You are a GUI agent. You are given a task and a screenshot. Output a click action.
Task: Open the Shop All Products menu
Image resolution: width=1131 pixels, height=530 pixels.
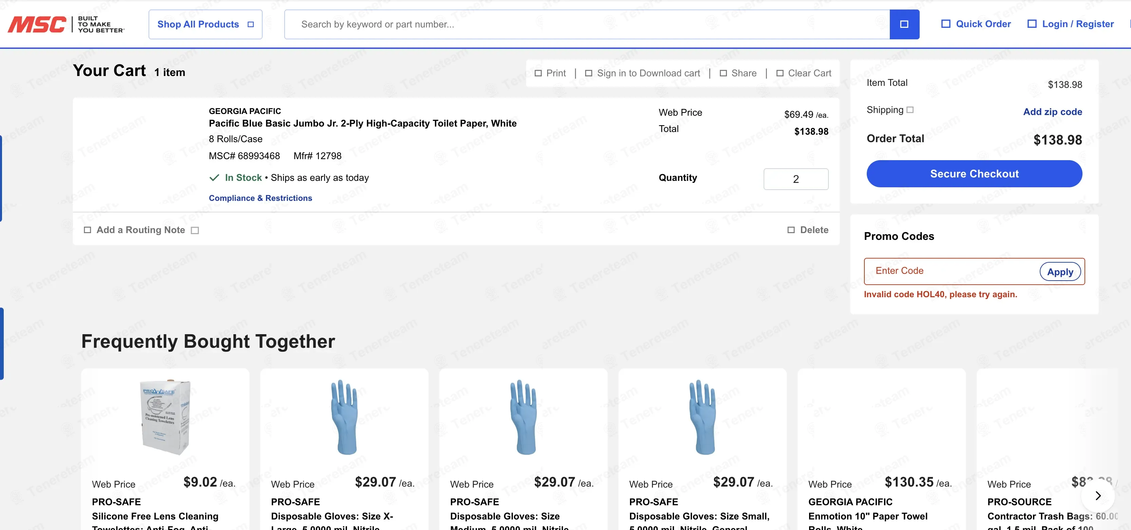click(x=205, y=24)
